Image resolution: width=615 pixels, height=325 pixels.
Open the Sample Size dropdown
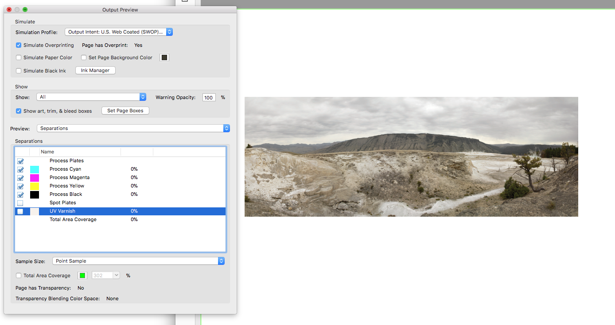[138, 261]
